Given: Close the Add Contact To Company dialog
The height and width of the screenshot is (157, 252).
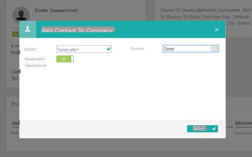Looking at the screenshot, I should point(216,30).
